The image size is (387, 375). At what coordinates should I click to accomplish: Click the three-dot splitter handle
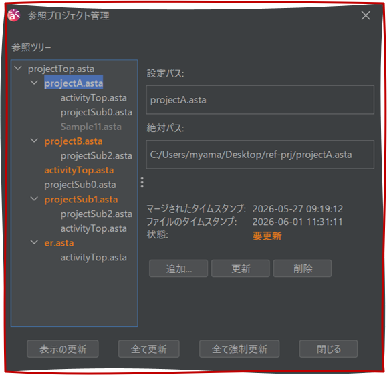click(142, 183)
